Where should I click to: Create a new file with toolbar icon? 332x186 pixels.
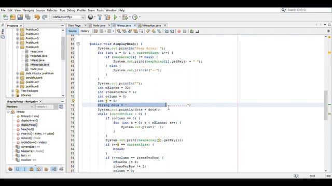[6, 17]
